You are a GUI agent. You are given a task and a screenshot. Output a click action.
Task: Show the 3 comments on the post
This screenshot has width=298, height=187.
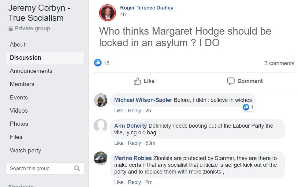[x=279, y=63]
